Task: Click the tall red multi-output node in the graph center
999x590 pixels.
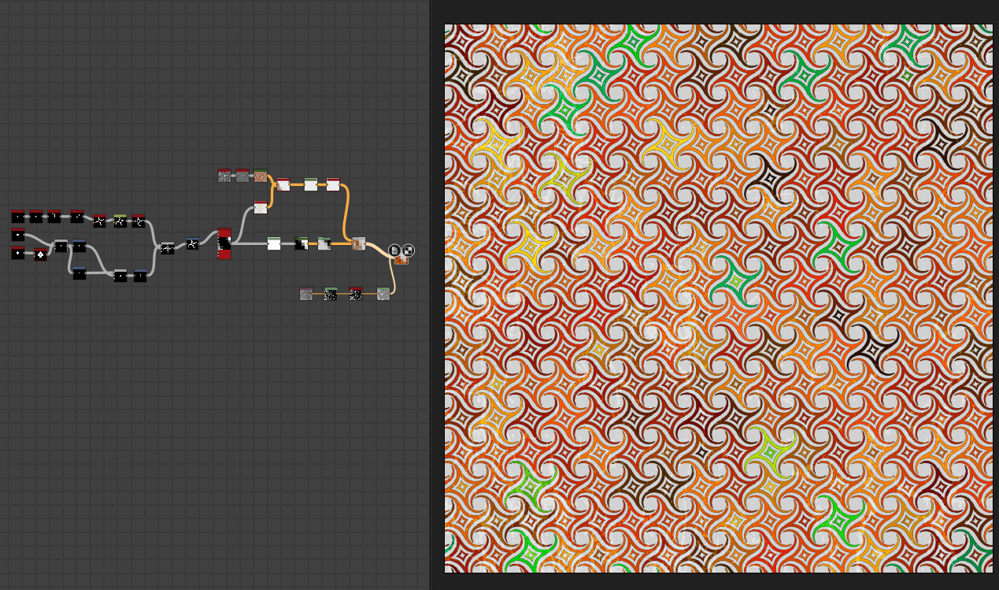Action: pos(224,244)
